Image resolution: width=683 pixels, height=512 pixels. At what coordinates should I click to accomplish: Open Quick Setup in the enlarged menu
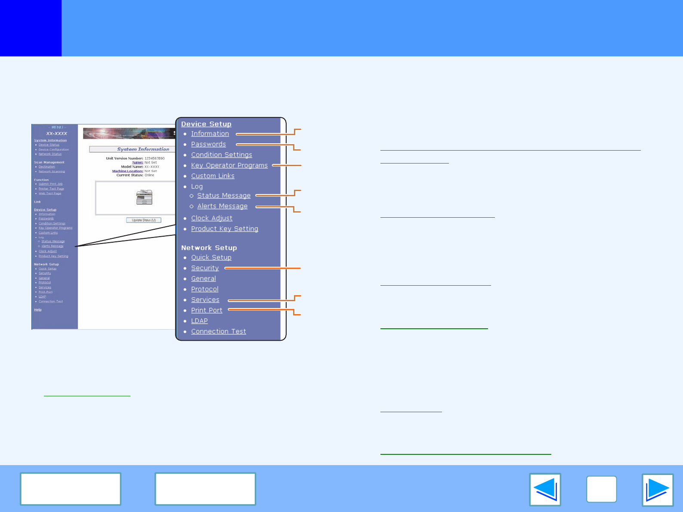[211, 258]
